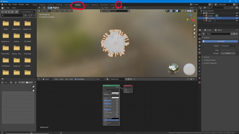Screen dimensions: 239x134
Task: Open the Modifiers properties wrench tab
Action: (200, 61)
